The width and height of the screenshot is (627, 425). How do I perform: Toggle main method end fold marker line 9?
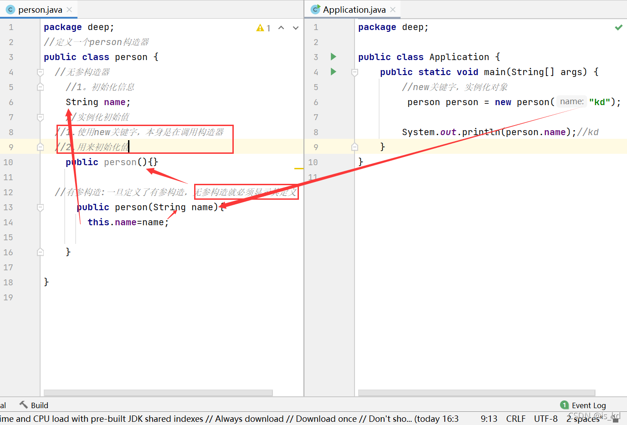point(355,147)
